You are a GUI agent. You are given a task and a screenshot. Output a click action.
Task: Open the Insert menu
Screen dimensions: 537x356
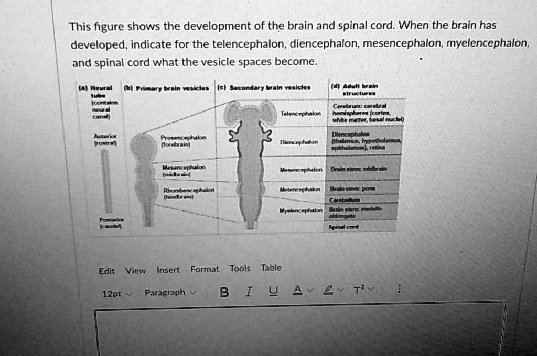tap(168, 270)
